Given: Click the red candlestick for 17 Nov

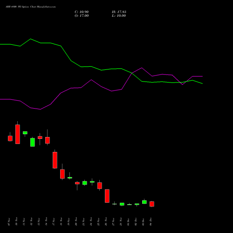Looking at the screenshot, I should tap(55, 160).
